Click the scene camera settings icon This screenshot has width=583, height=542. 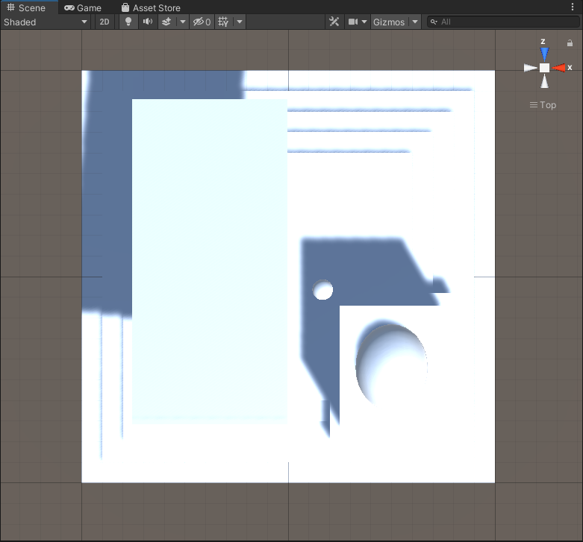click(353, 22)
